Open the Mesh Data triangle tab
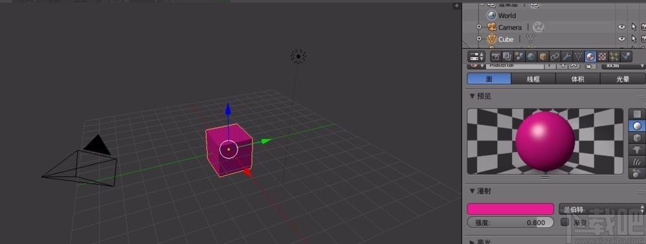 (x=579, y=56)
